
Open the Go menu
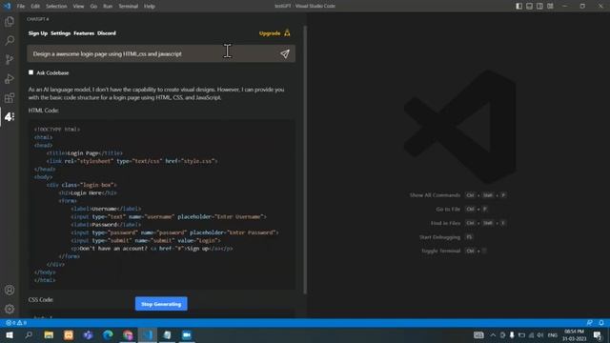coord(93,7)
